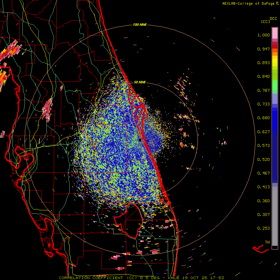Click the 0.360 color scale value
The image size is (280, 280).
[x=264, y=201]
